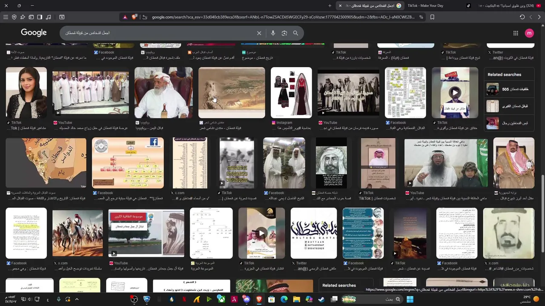Viewport: 545px width, 306px height.
Task: Go to the Google logo homepage
Action: [x=34, y=33]
